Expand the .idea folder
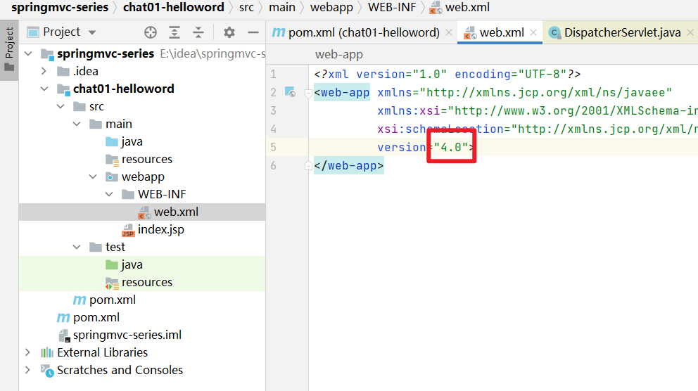698x391 pixels. click(x=44, y=71)
